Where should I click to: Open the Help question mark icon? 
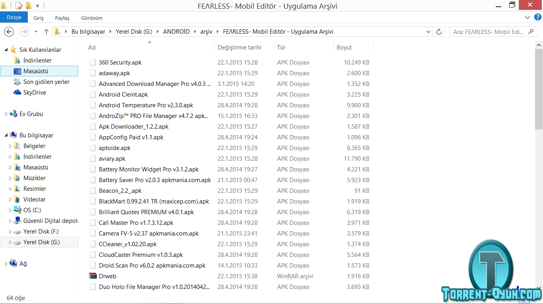point(537,17)
